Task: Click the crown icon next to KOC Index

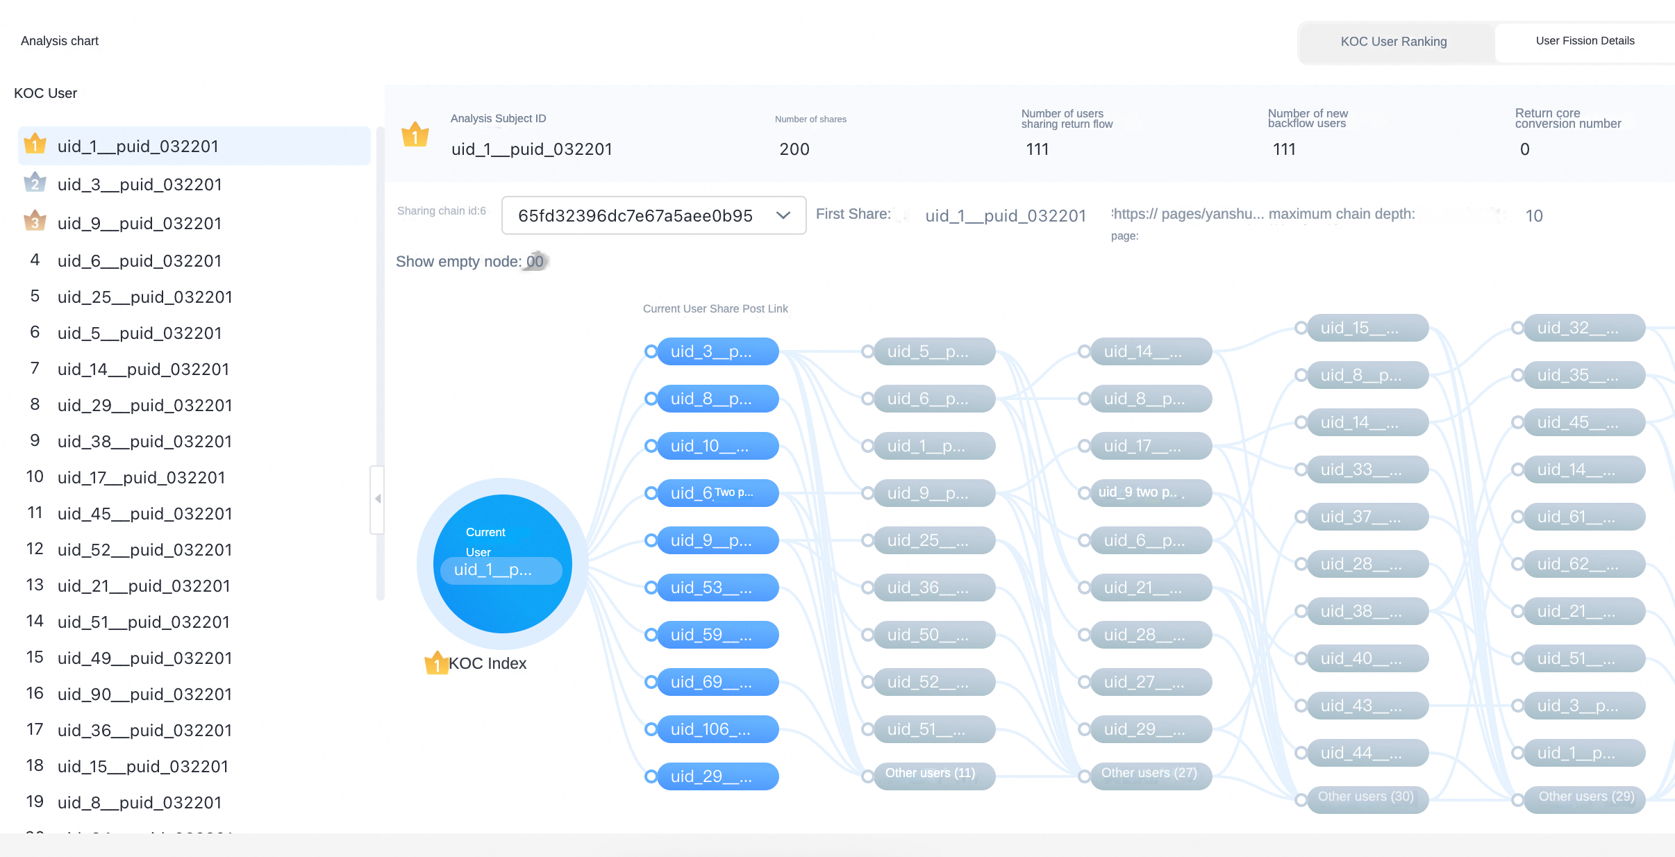Action: click(x=436, y=663)
